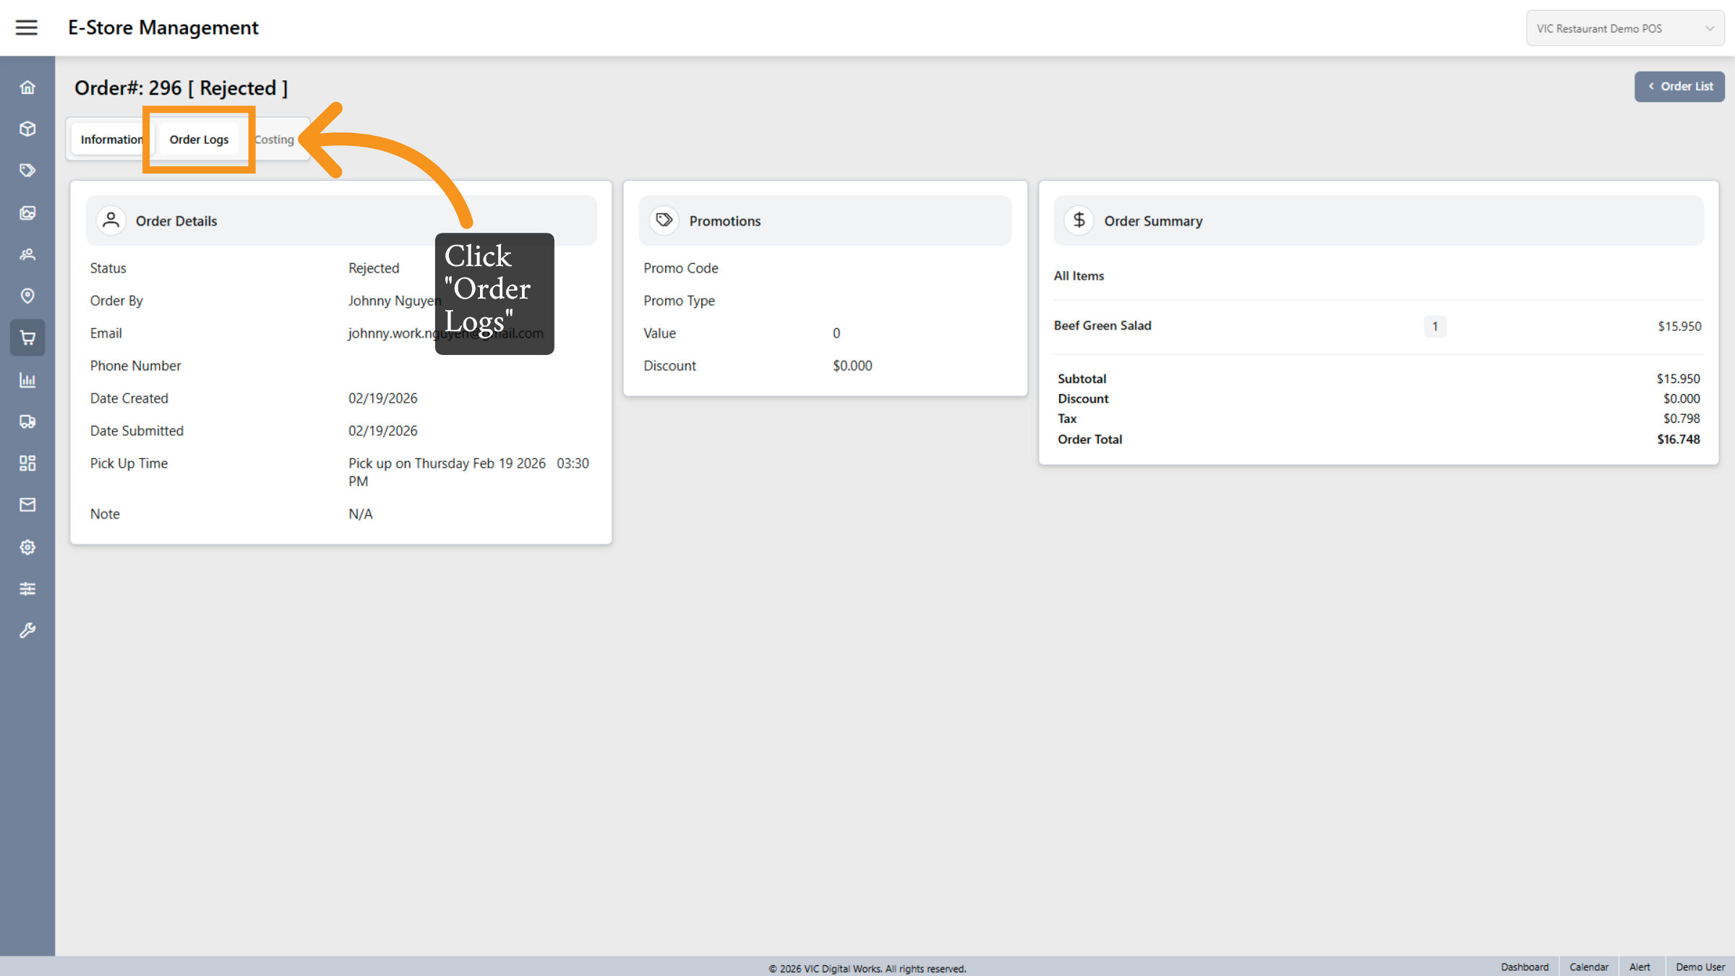This screenshot has height=976, width=1735.
Task: Click the settings gear icon in the sidebar
Action: [x=27, y=547]
